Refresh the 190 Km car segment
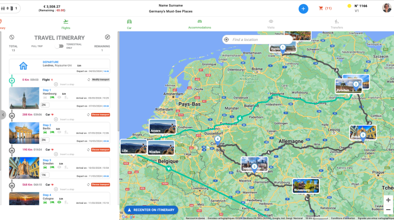Viewport: 394px width, 220px height. tap(88, 149)
